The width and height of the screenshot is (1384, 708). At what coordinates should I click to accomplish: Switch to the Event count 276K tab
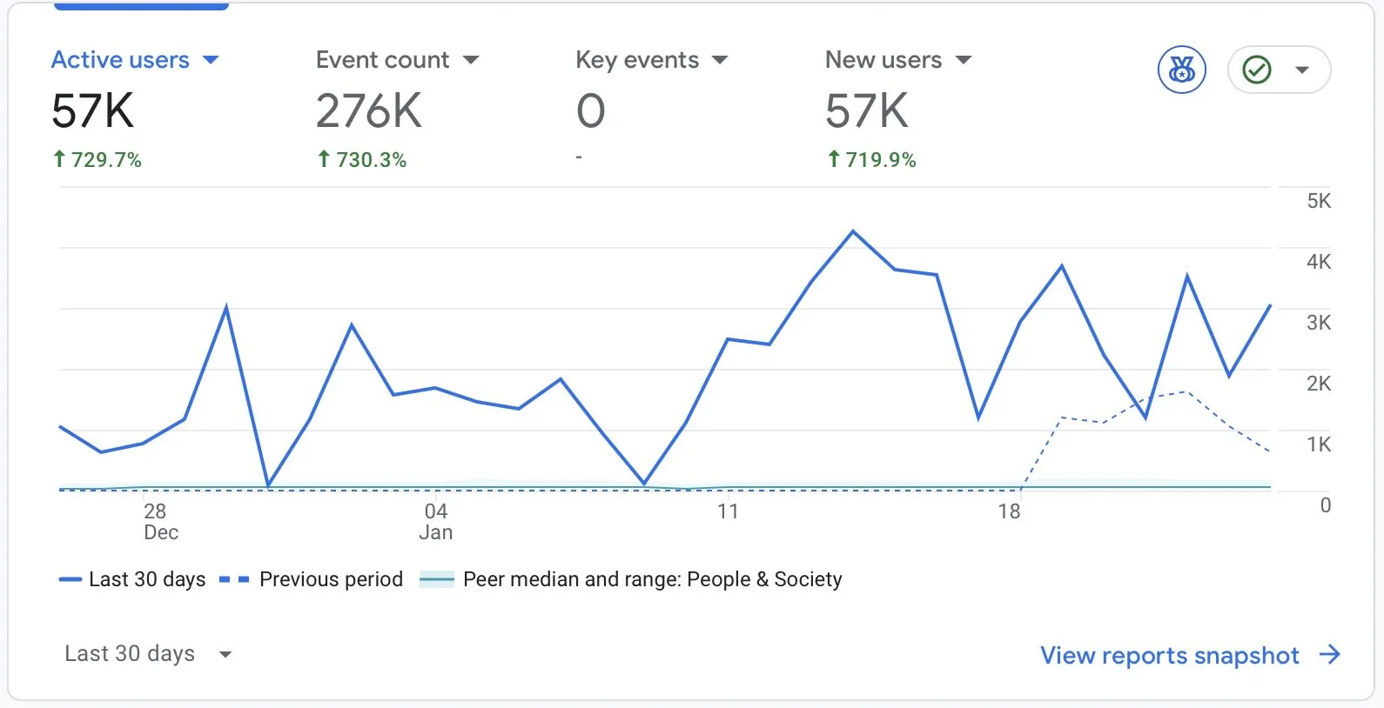coord(369,110)
